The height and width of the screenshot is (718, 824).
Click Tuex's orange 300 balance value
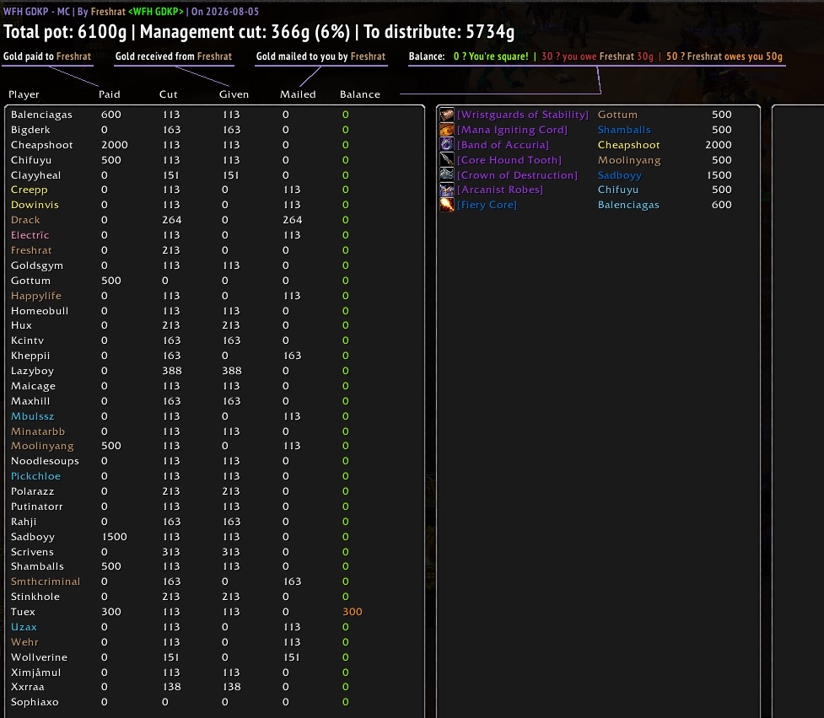352,612
